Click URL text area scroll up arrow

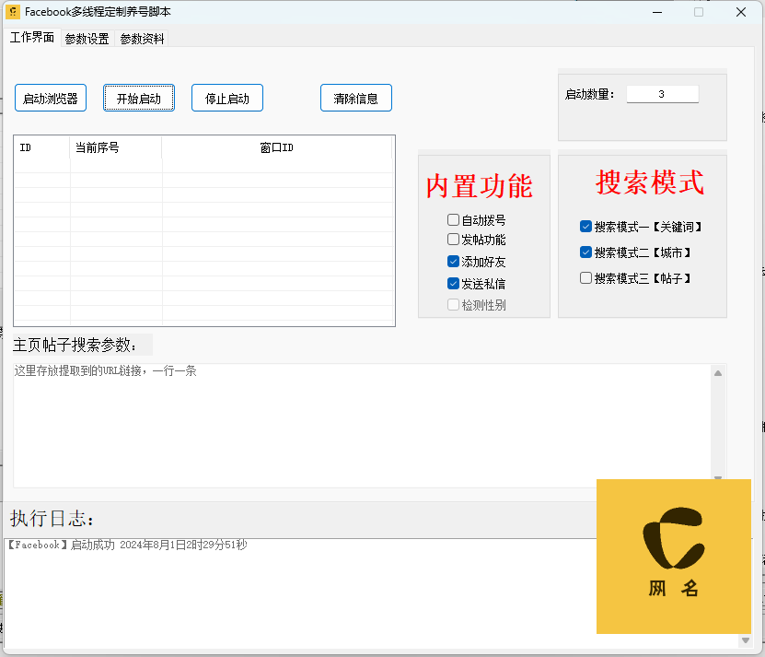tap(718, 373)
